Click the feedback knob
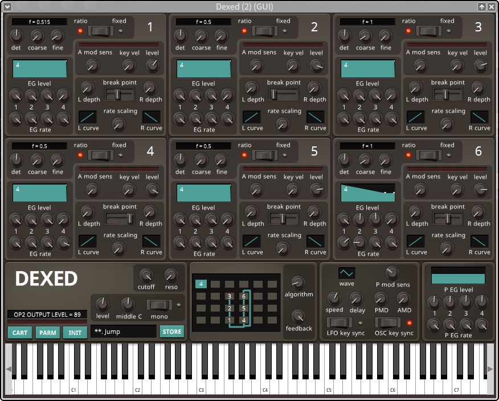The width and height of the screenshot is (499, 401). pos(298,316)
